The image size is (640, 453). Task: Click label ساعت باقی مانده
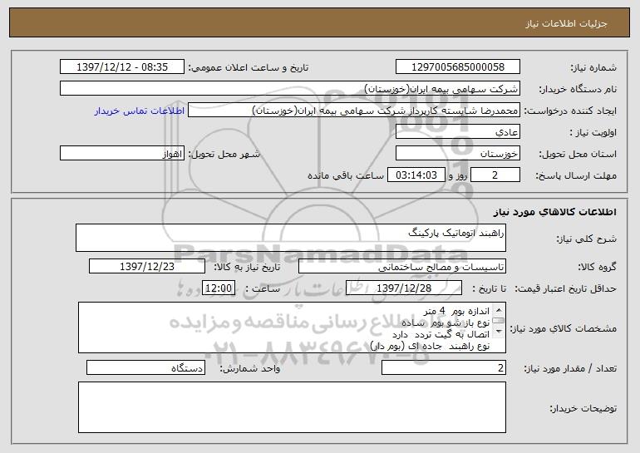[345, 175]
